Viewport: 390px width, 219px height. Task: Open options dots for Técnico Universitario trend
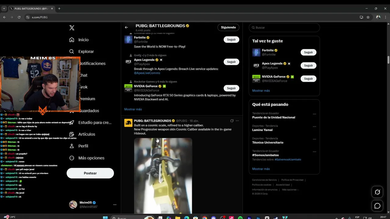click(x=314, y=139)
